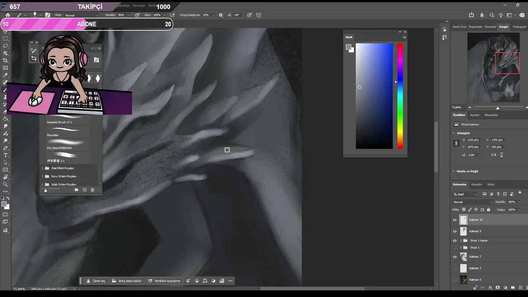Viewport: 528px width, 297px height.
Task: Filter layers by pixel image icon
Action: pyautogui.click(x=485, y=194)
